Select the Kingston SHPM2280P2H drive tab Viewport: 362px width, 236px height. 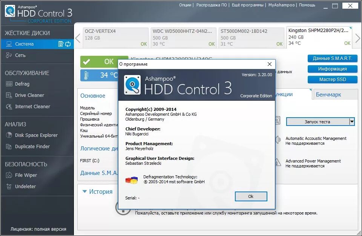[x=319, y=37]
